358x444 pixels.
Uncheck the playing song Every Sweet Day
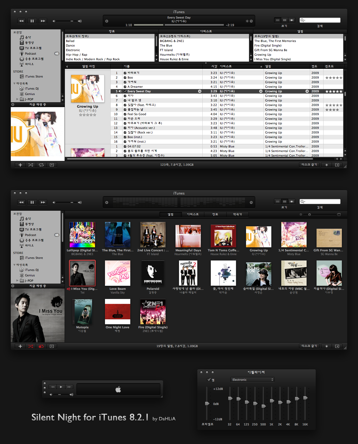tap(125, 91)
